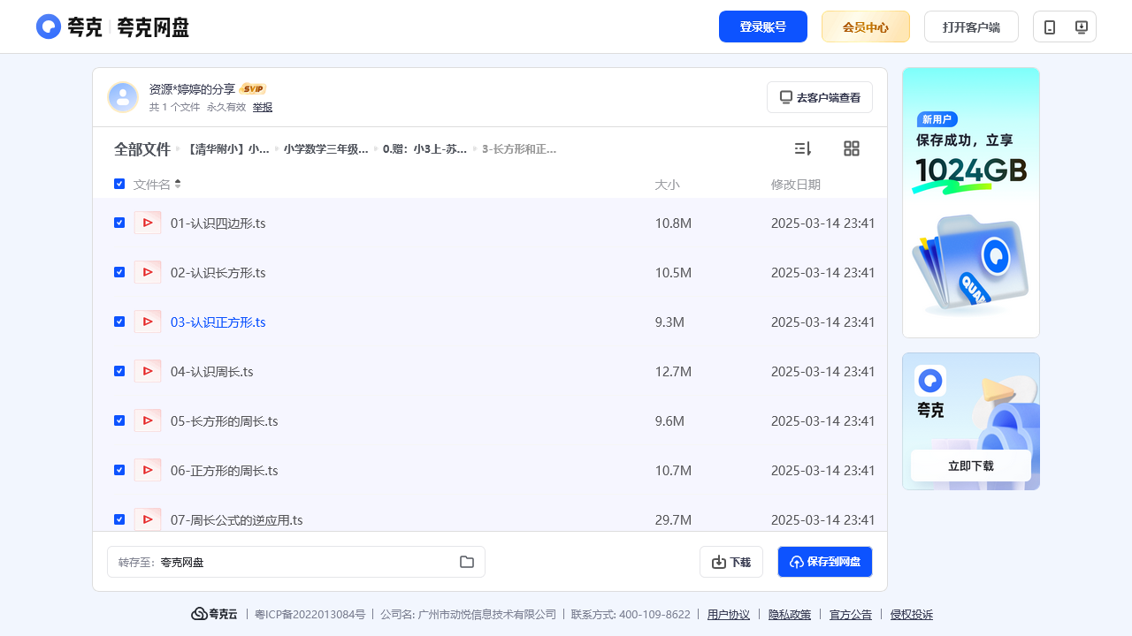The height and width of the screenshot is (636, 1132).
Task: Open file 02-认识长方形.ts
Action: pos(218,272)
